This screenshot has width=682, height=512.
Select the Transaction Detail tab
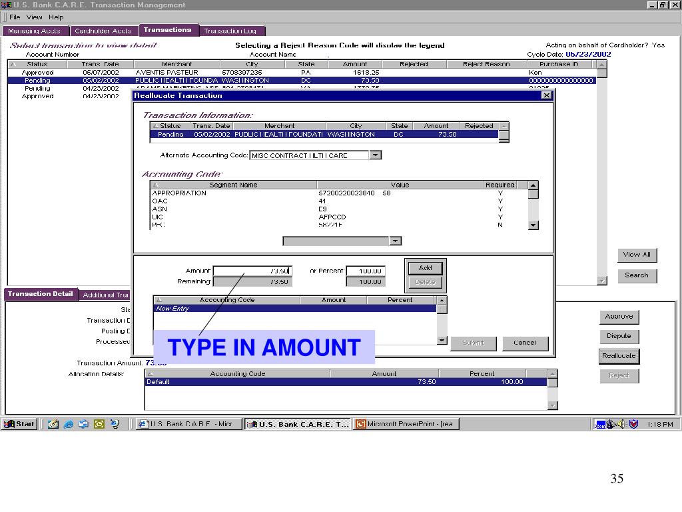41,294
